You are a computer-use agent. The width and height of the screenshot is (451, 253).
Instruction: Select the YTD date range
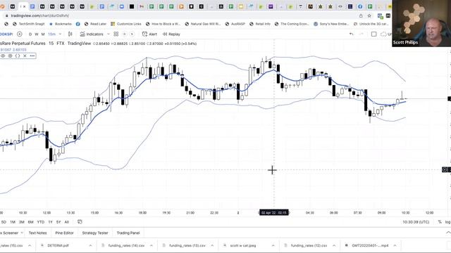click(x=41, y=222)
